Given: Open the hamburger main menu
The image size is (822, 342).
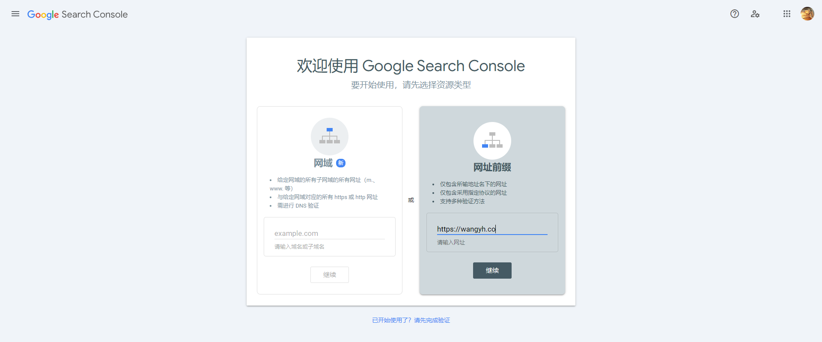Looking at the screenshot, I should [x=15, y=14].
